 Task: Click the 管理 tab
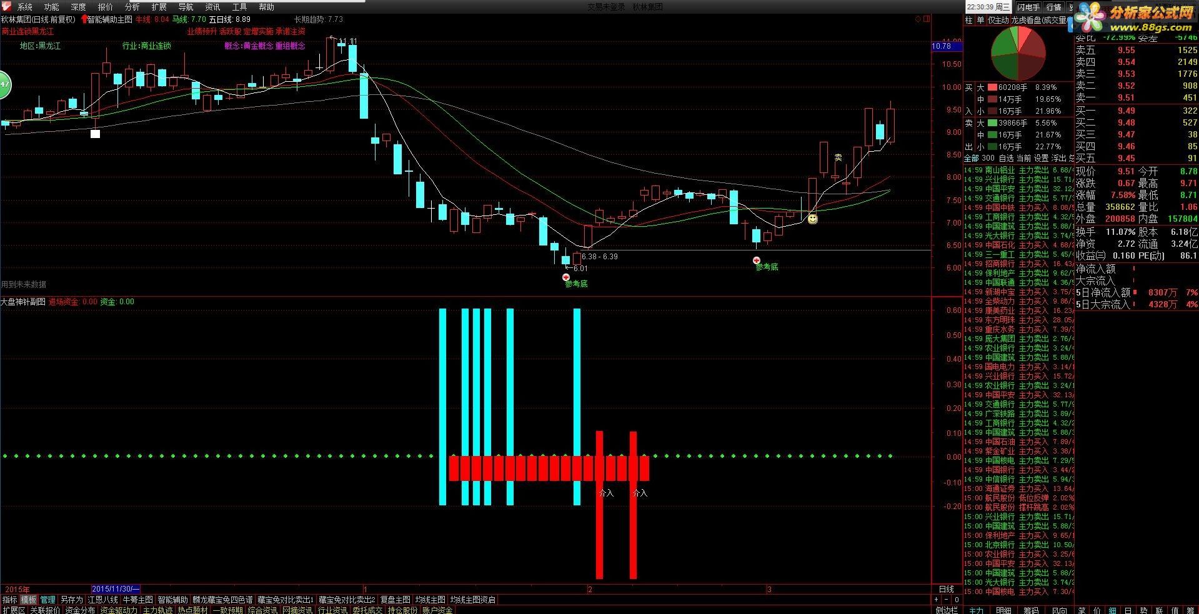(x=48, y=600)
